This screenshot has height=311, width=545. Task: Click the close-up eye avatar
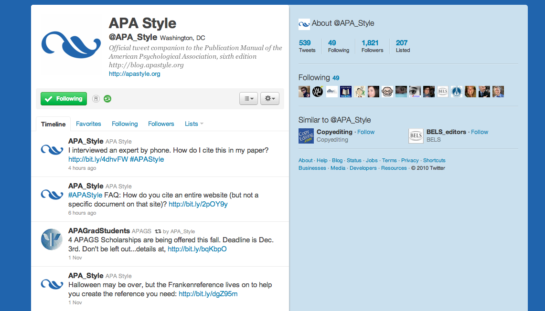(x=415, y=92)
